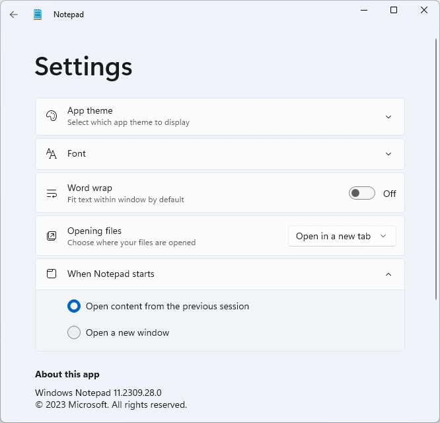Close the Notepad window
Image resolution: width=440 pixels, height=423 pixels.
pos(424,11)
